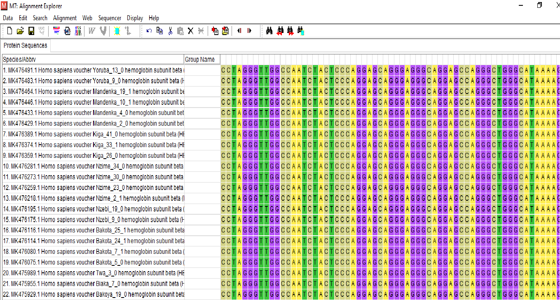The width and height of the screenshot is (560, 300).
Task: Open the Alignment menu
Action: tap(65, 18)
